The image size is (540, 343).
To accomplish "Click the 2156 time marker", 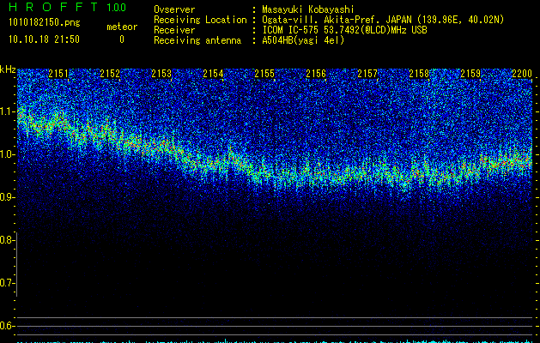I will 316,74.
